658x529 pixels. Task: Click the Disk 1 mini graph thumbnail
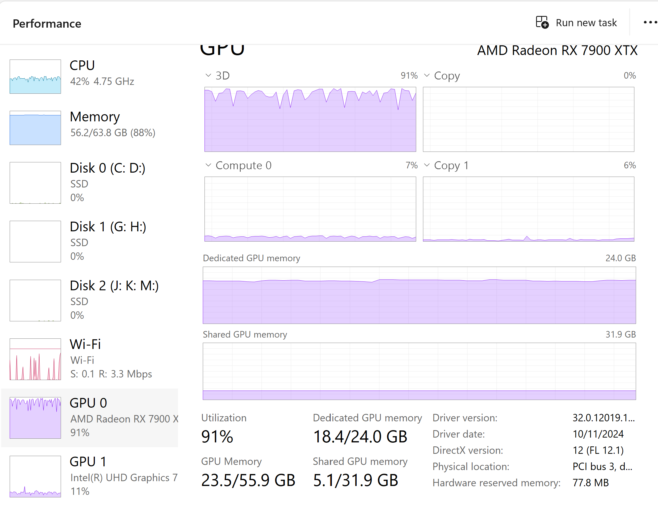click(35, 242)
